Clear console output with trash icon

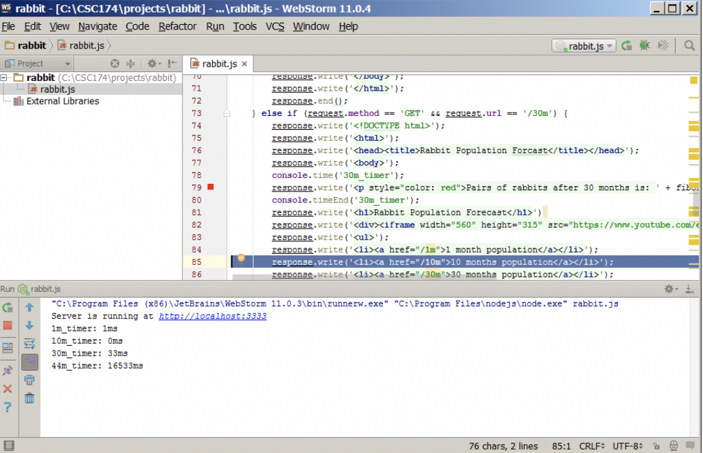30,398
